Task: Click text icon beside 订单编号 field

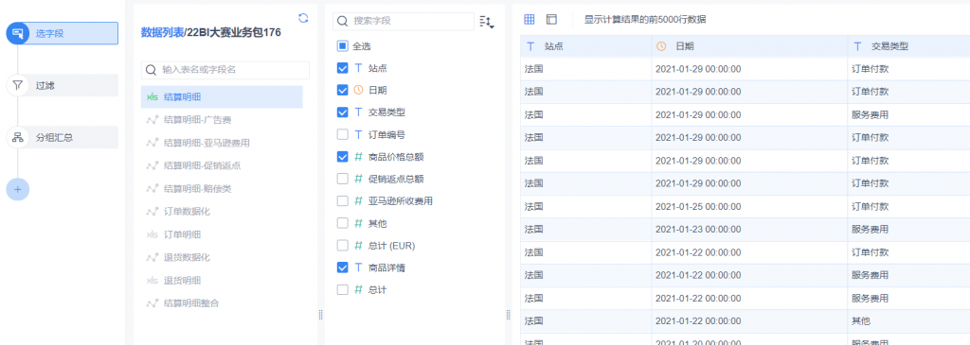Action: point(358,134)
